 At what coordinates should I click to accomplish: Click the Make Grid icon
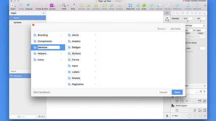coord(130,5)
